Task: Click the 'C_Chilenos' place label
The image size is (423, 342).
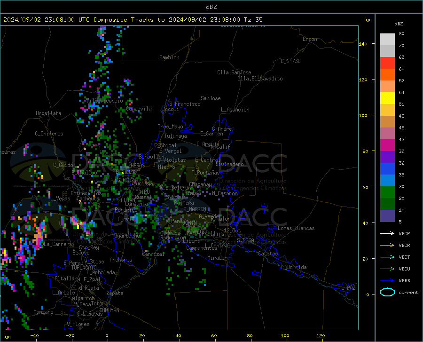Action: [x=49, y=134]
